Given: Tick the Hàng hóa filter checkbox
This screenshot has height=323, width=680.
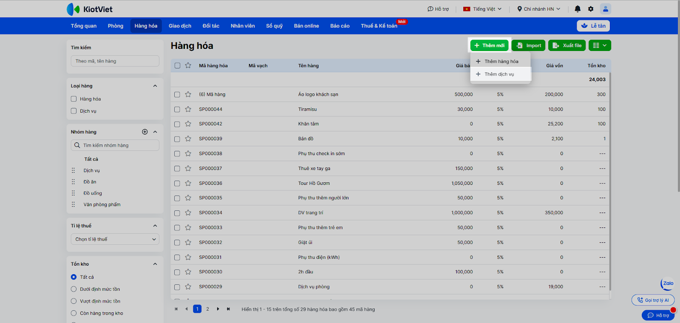Looking at the screenshot, I should click(x=74, y=99).
